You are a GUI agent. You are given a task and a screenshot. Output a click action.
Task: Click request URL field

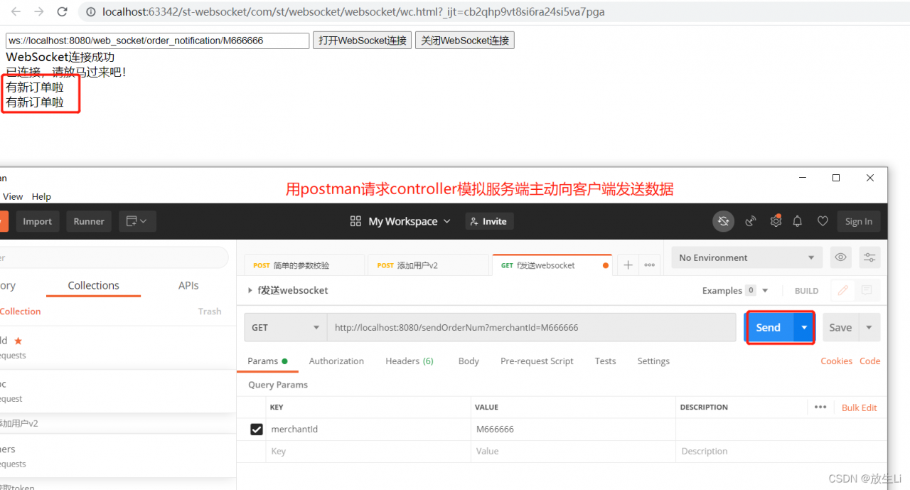[x=531, y=327]
